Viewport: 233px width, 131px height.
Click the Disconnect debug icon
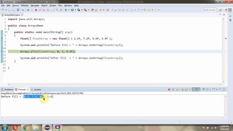[40, 10]
